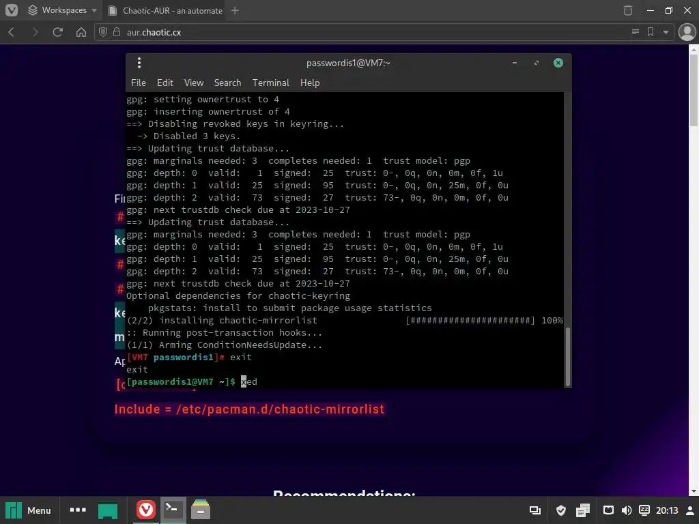The width and height of the screenshot is (699, 524).
Task: Close the terminal window with green button
Action: coord(558,63)
